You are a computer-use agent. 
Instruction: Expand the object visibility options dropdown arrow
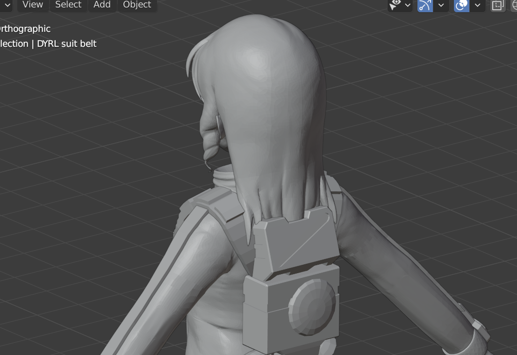tap(408, 5)
